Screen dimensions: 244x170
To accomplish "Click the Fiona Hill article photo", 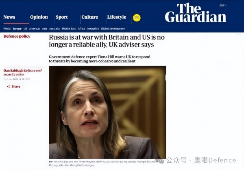I will click(x=107, y=112).
